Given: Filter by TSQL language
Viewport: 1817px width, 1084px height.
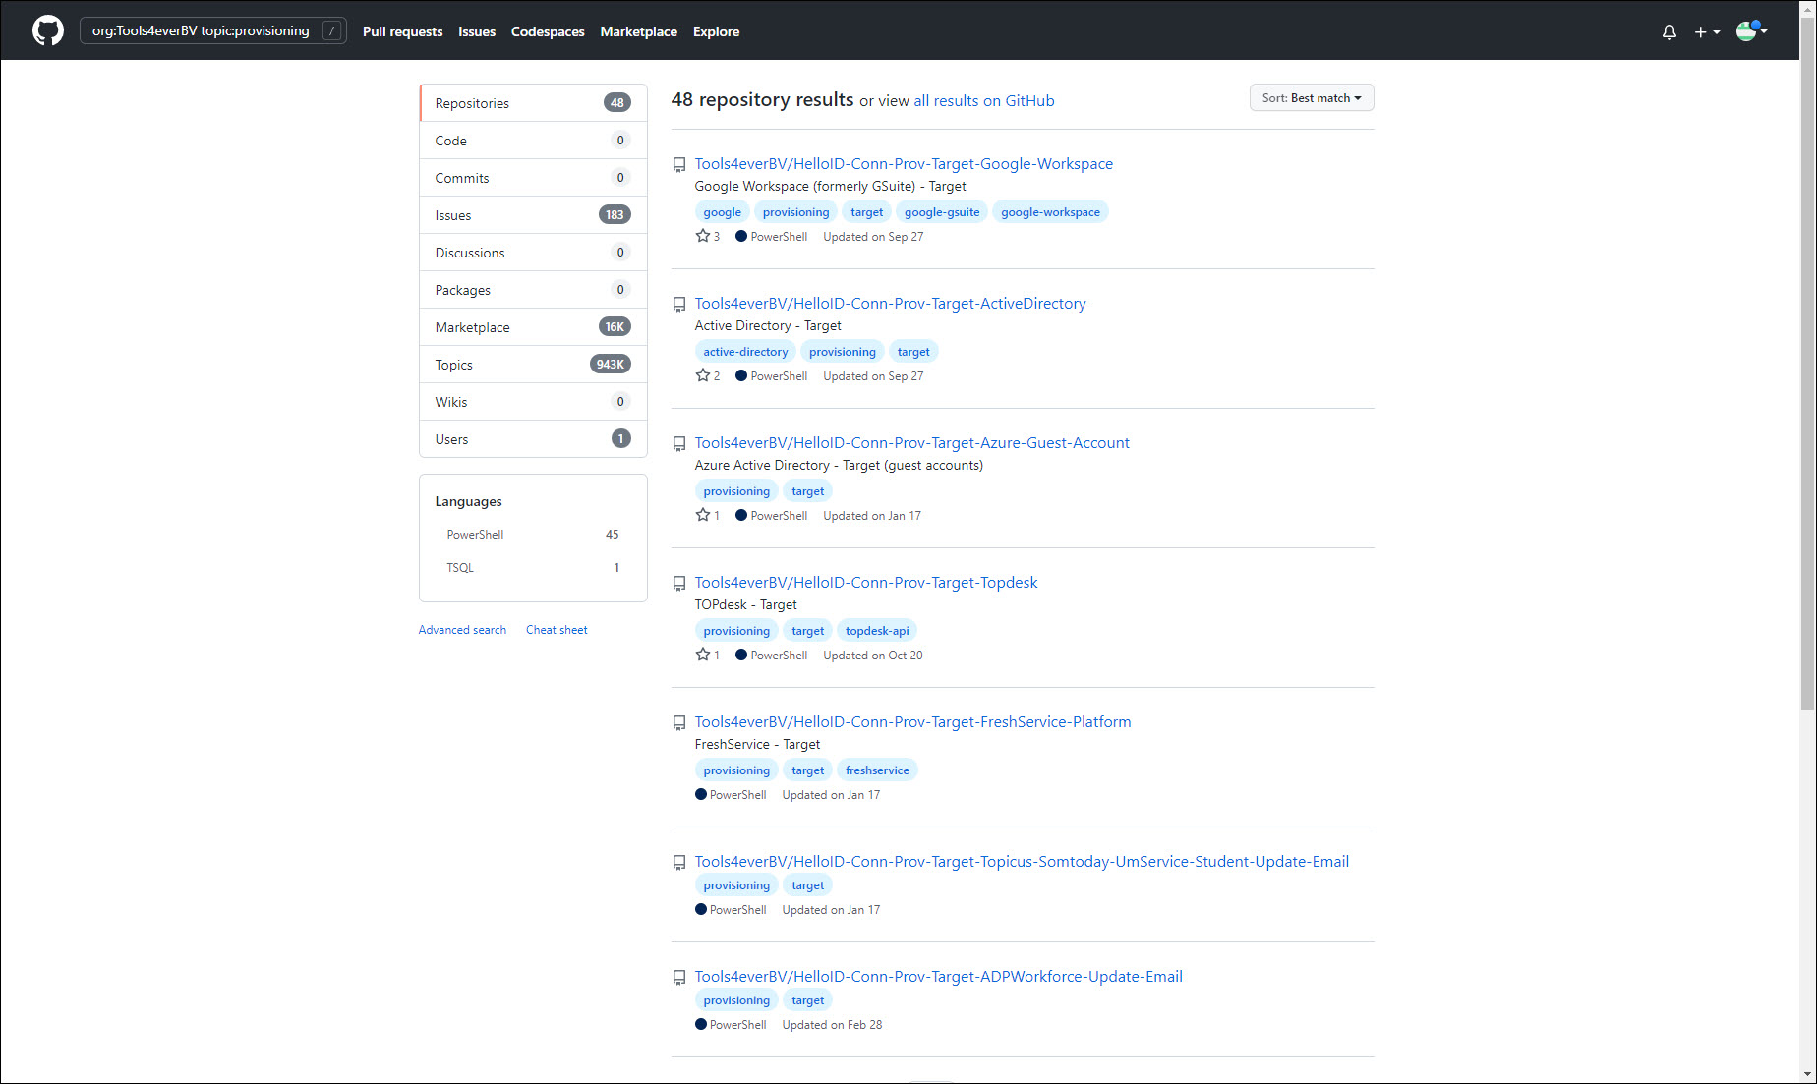Looking at the screenshot, I should 533,568.
